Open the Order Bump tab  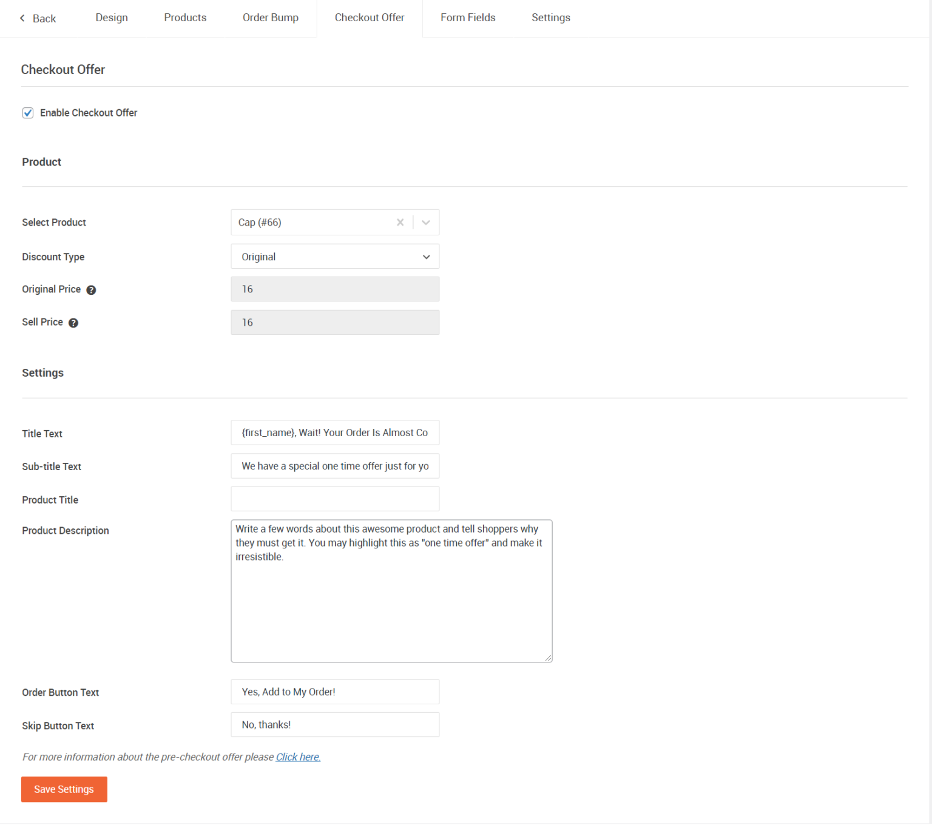271,18
